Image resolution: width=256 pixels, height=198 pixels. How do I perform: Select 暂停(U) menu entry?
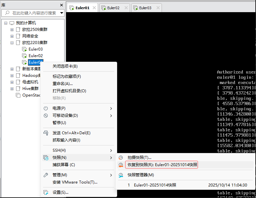(79, 123)
